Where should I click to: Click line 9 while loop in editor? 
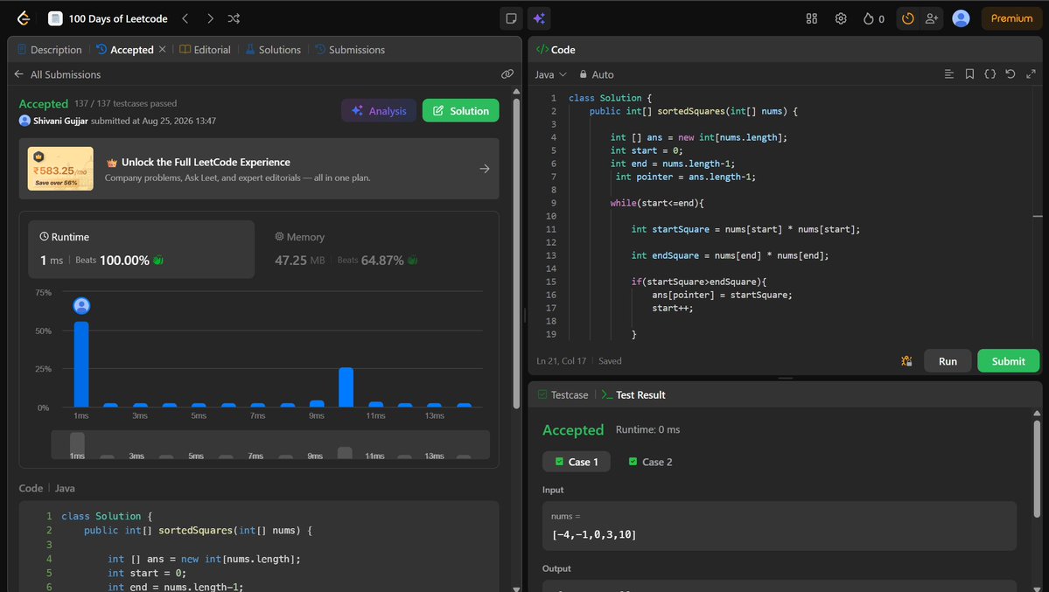coord(656,203)
